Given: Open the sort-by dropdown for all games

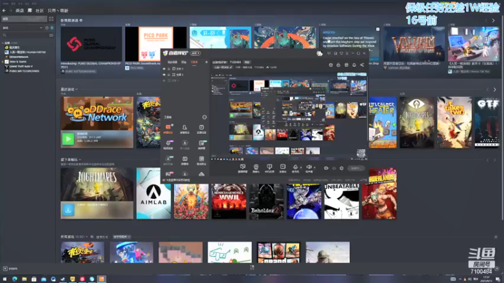Looking at the screenshot, I should pyautogui.click(x=122, y=237).
